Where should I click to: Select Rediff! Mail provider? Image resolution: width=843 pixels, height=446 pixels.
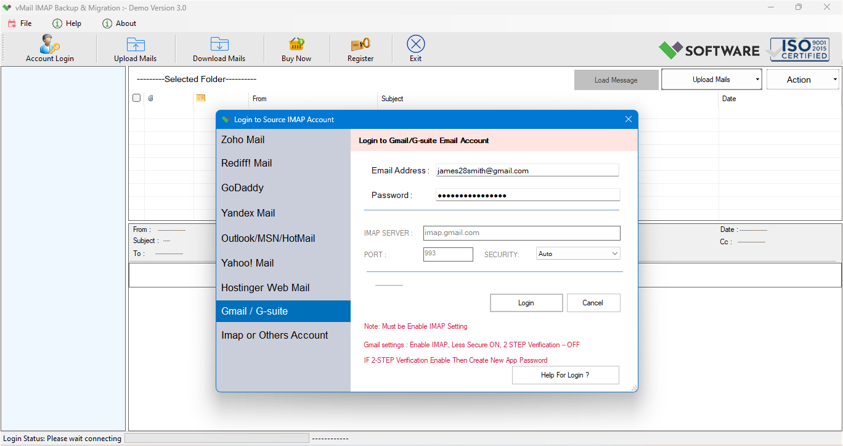(283, 163)
